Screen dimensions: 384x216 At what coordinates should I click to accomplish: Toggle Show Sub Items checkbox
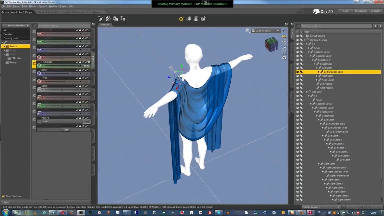3,196
